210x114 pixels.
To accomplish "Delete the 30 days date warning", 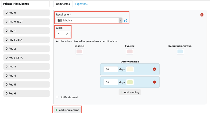I will coord(154,69).
